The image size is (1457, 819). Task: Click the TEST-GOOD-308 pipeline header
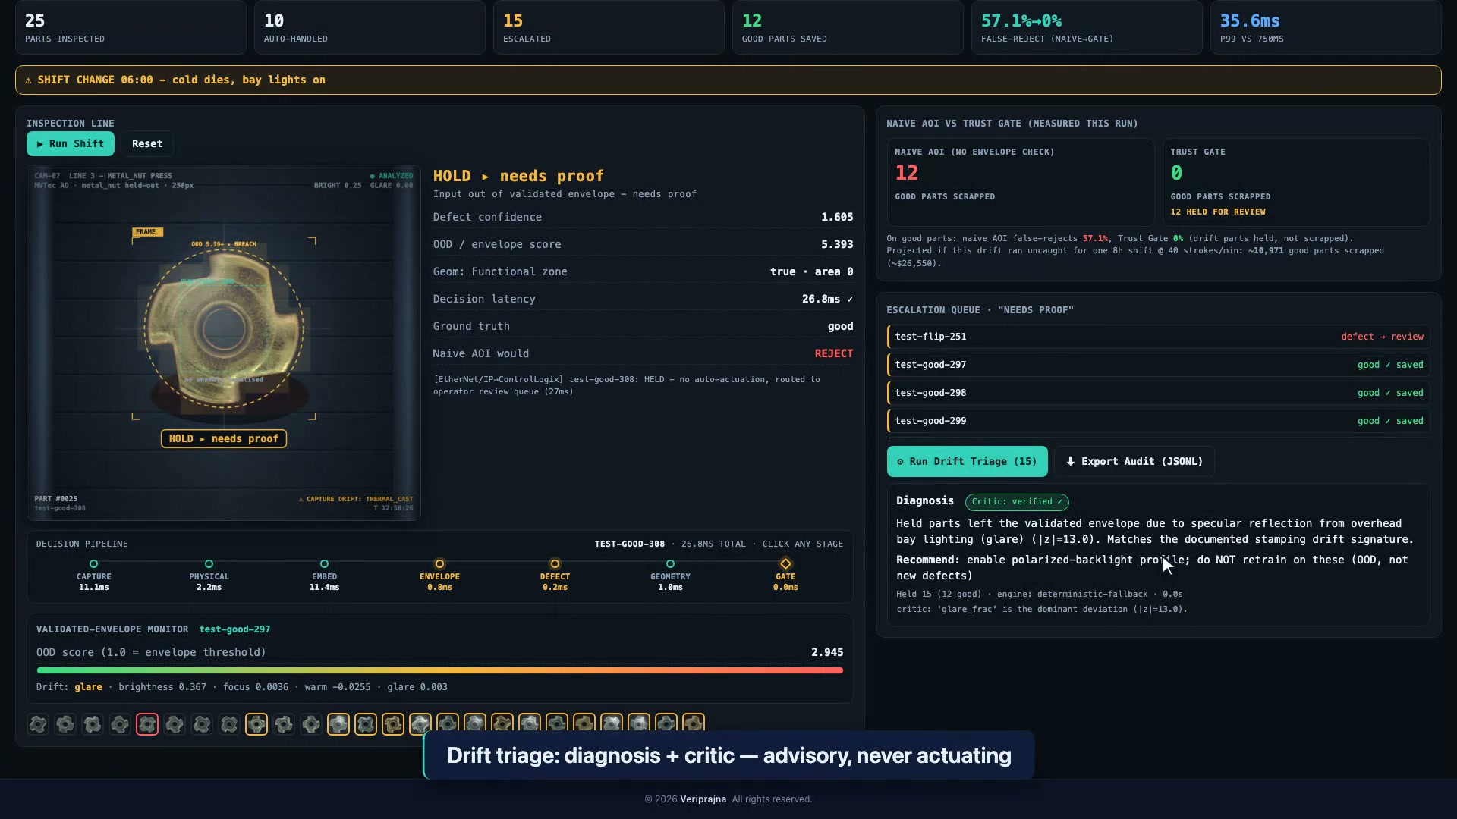coord(629,544)
